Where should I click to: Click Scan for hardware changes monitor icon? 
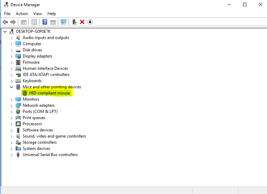(64, 22)
